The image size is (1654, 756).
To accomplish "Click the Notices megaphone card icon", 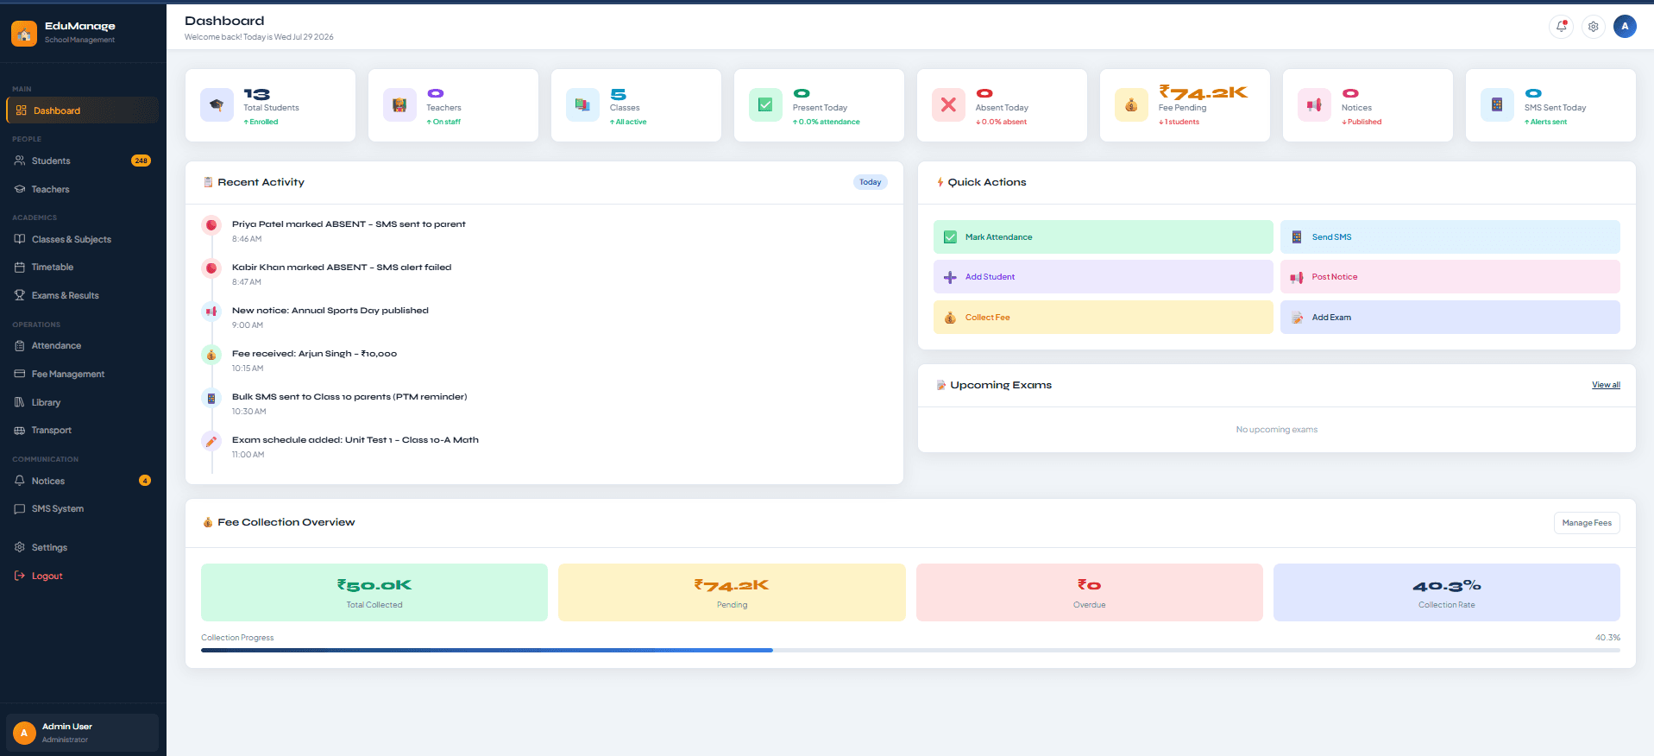I will 1314,105.
